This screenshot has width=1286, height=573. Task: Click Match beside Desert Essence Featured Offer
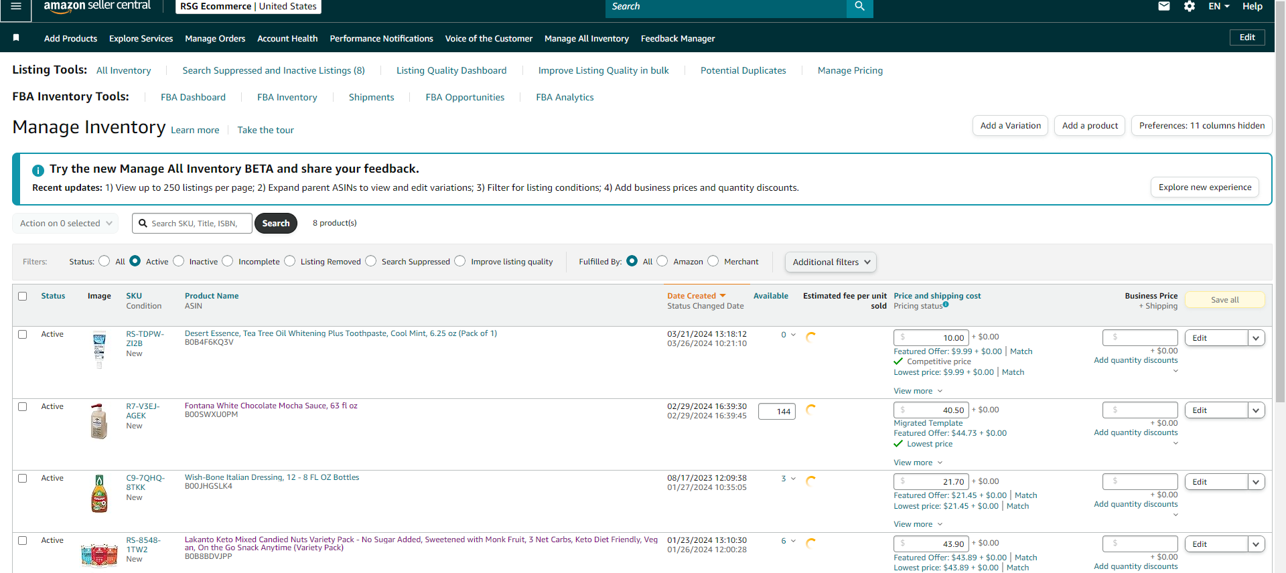pyautogui.click(x=1021, y=351)
